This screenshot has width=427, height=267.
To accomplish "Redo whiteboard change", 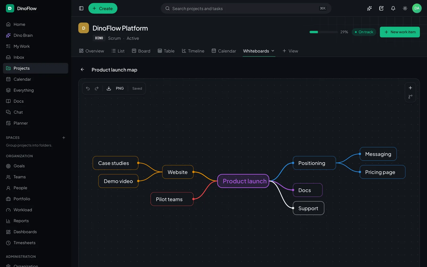I will click(x=97, y=88).
